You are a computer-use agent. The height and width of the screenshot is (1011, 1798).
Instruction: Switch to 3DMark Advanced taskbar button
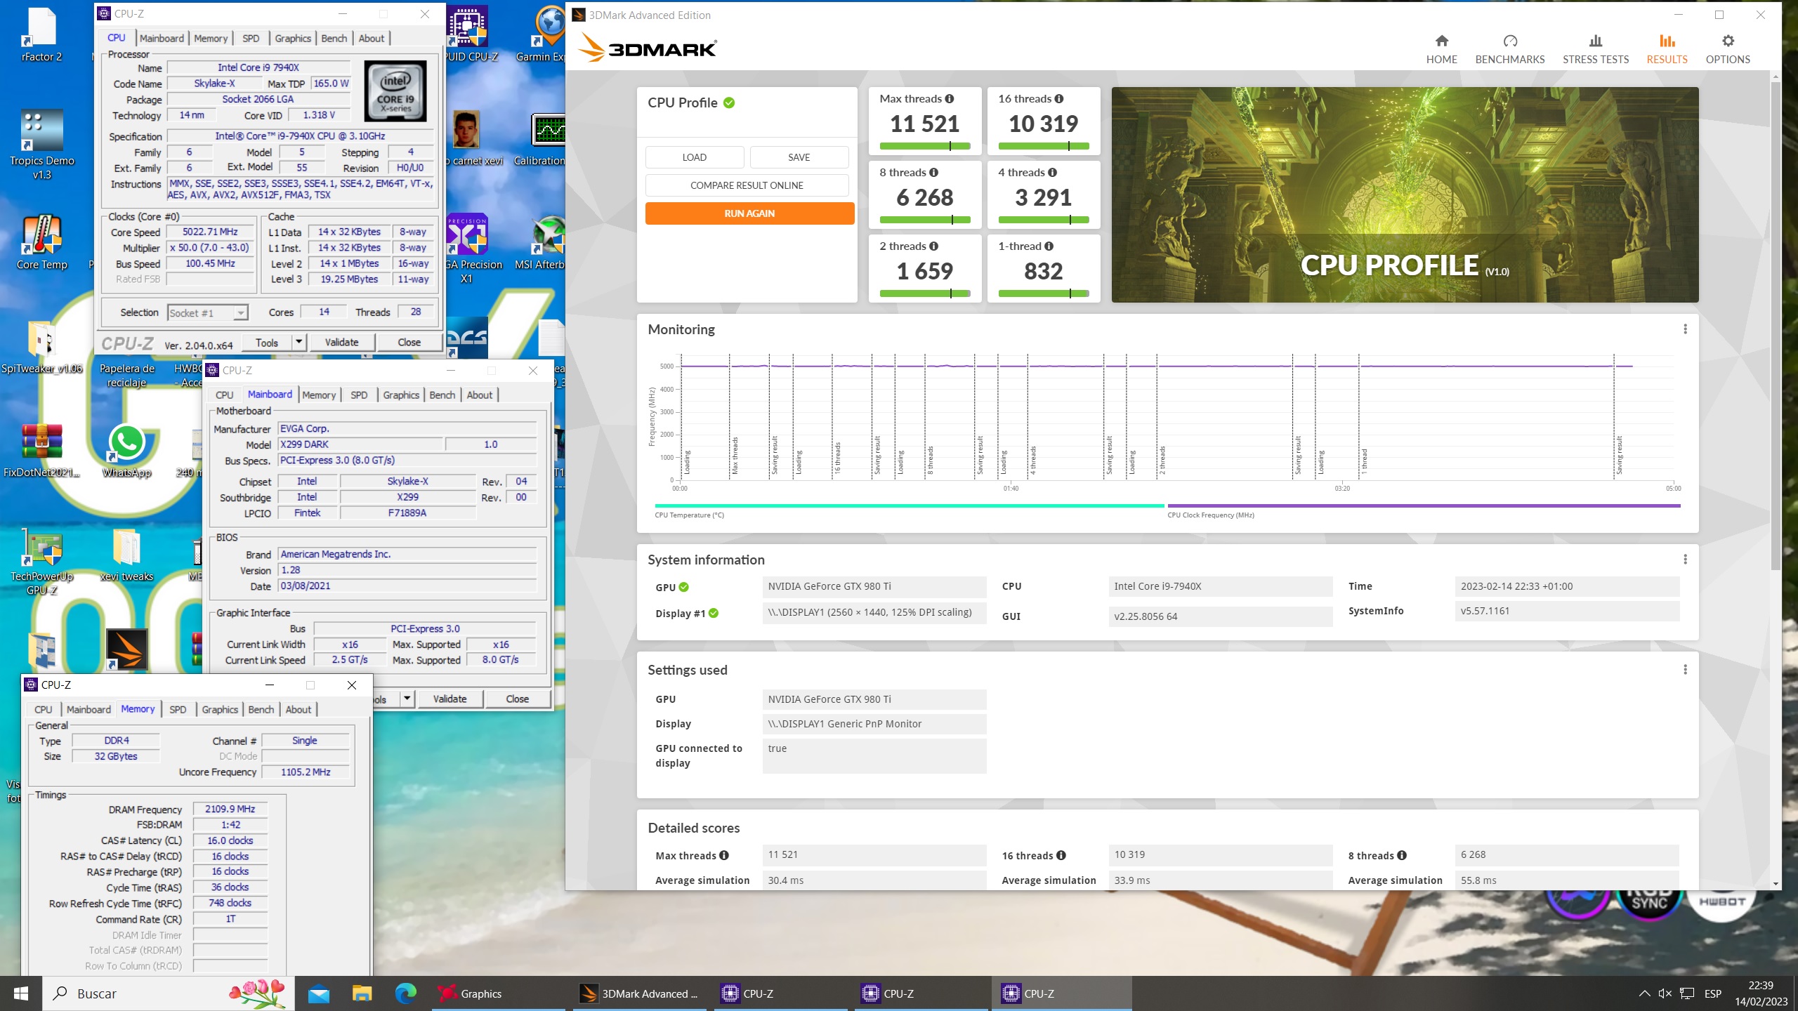click(x=641, y=993)
